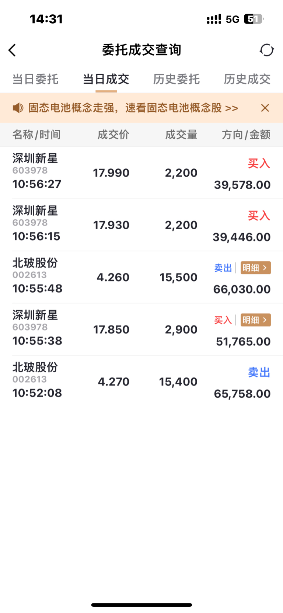Viewport: 283px width, 613px height.
Task: Select the 当日成交 tab
Action: (x=106, y=79)
